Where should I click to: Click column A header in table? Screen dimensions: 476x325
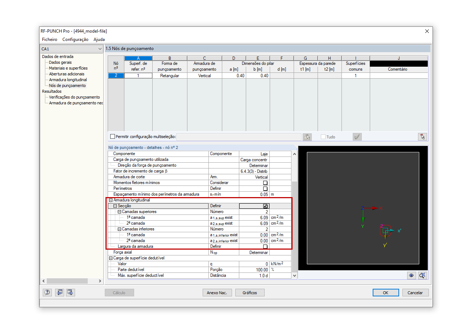(138, 58)
